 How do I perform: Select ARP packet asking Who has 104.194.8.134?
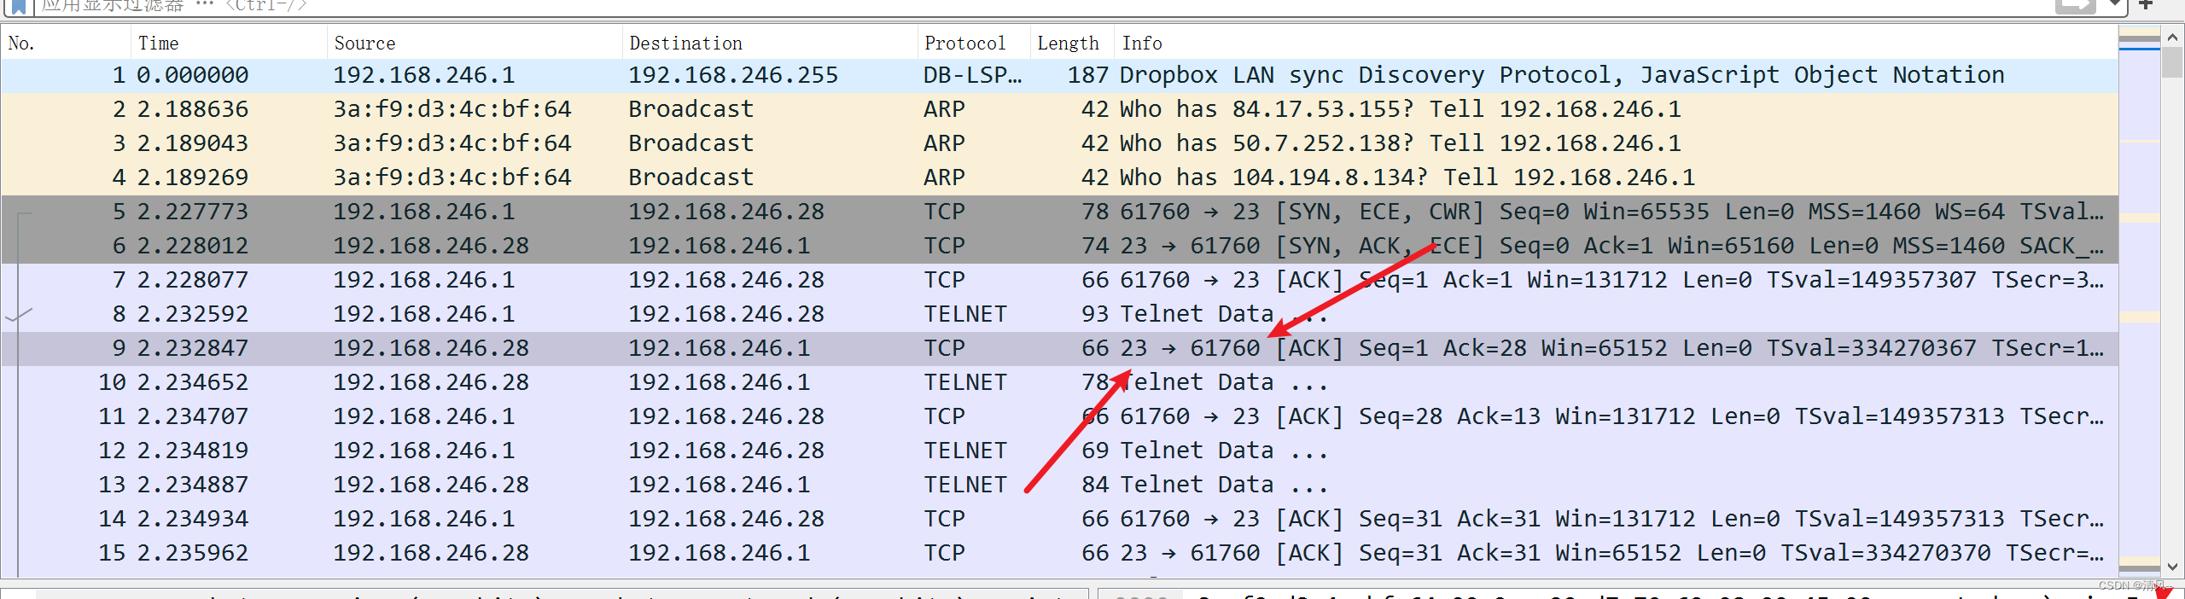pyautogui.click(x=1059, y=177)
